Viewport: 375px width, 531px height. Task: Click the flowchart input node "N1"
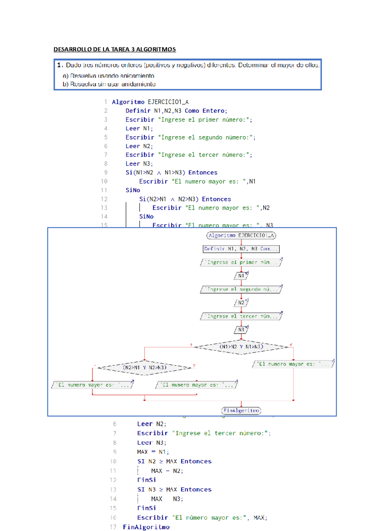(x=241, y=276)
